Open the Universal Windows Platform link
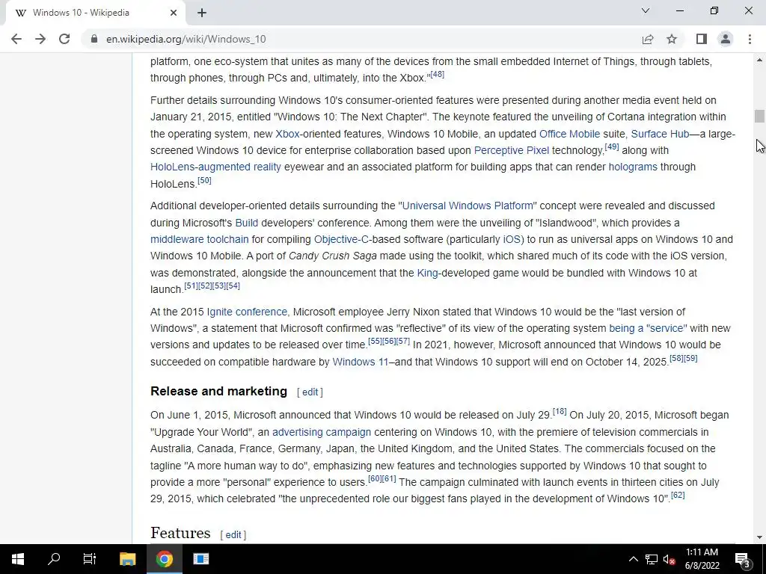The width and height of the screenshot is (766, 574). 468,206
